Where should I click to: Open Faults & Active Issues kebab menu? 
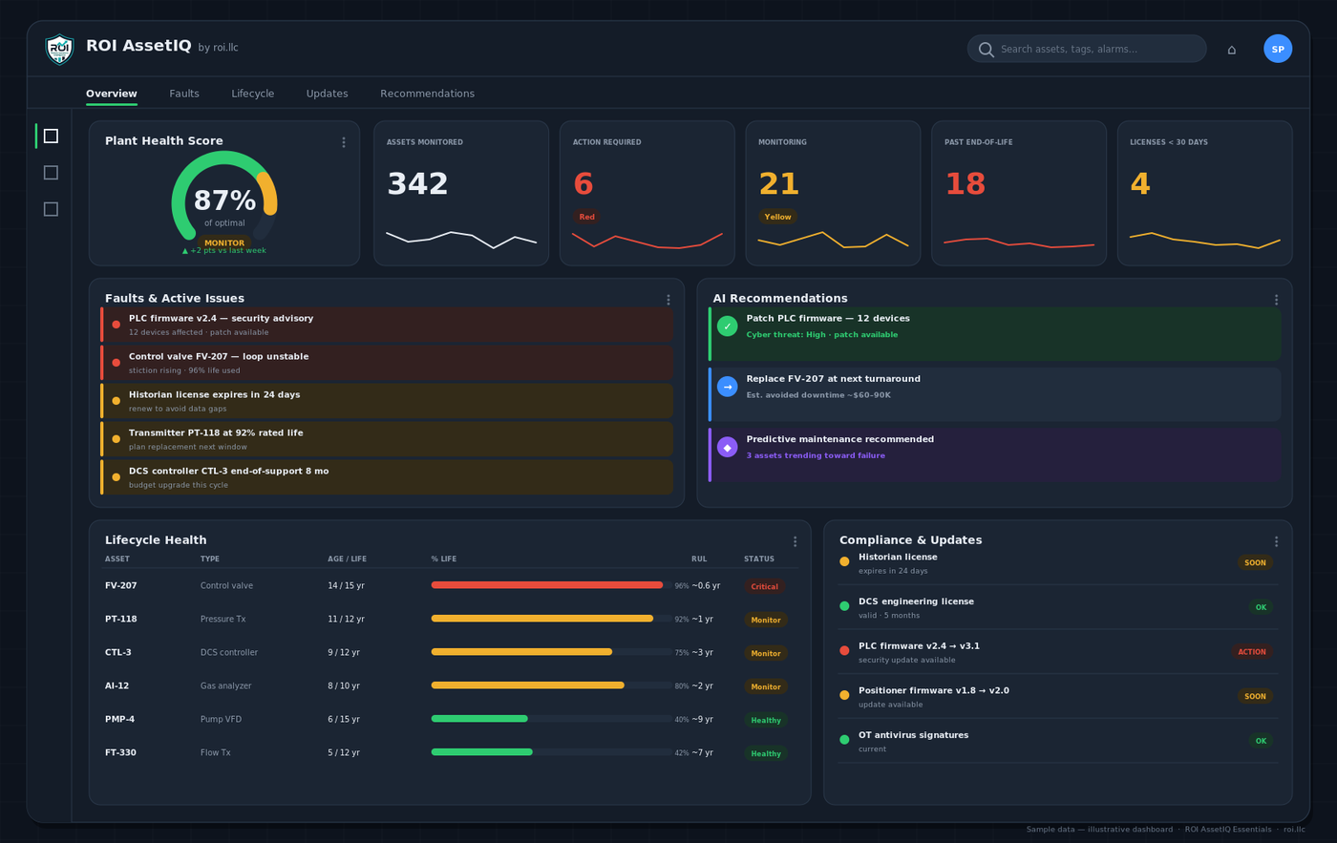point(668,300)
